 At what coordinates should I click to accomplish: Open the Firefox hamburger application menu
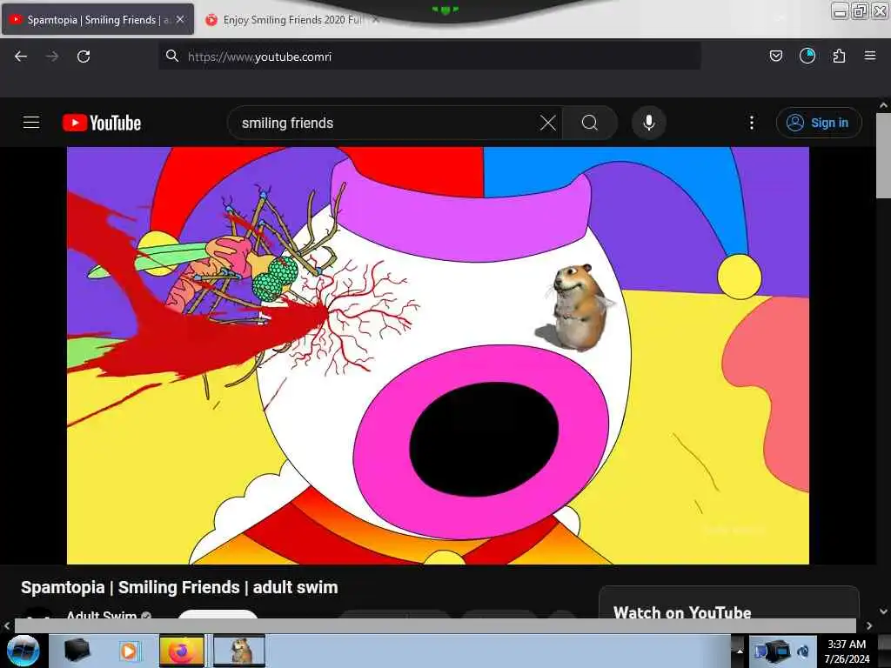[x=870, y=56]
